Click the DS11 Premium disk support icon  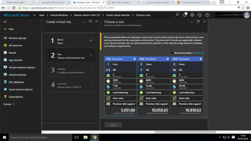pos(174,104)
